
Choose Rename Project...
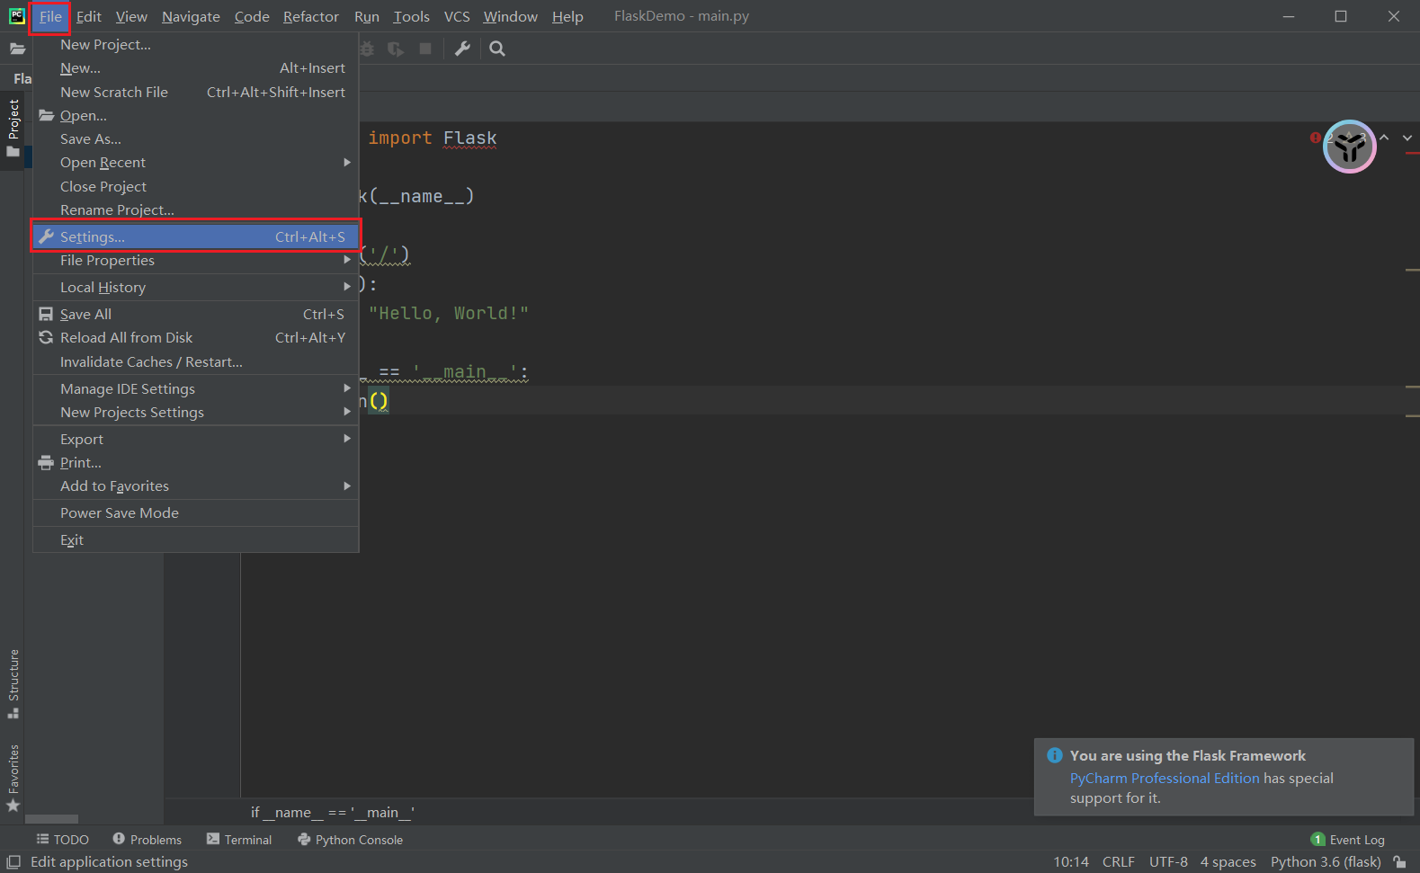(196, 209)
